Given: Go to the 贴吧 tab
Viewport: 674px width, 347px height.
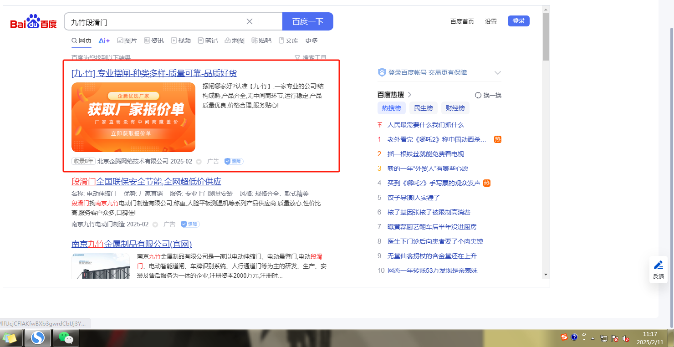Looking at the screenshot, I should [261, 41].
